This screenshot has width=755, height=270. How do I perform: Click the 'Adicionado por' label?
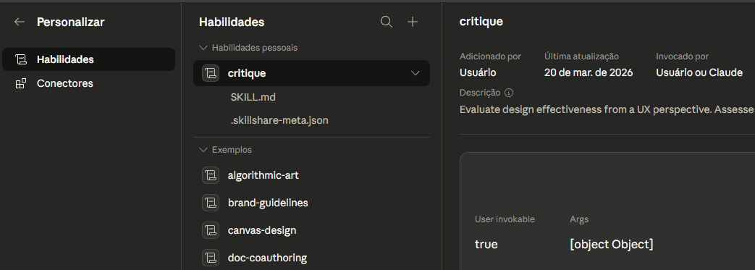click(490, 56)
